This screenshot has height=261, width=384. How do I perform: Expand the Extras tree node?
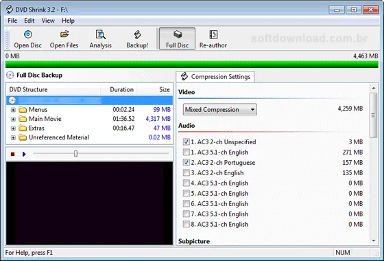click(13, 128)
